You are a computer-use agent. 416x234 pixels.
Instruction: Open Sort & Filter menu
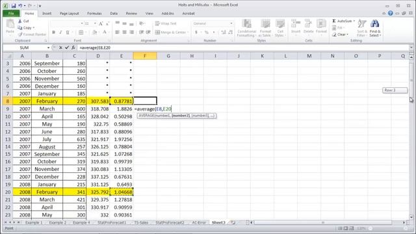pyautogui.click(x=361, y=28)
